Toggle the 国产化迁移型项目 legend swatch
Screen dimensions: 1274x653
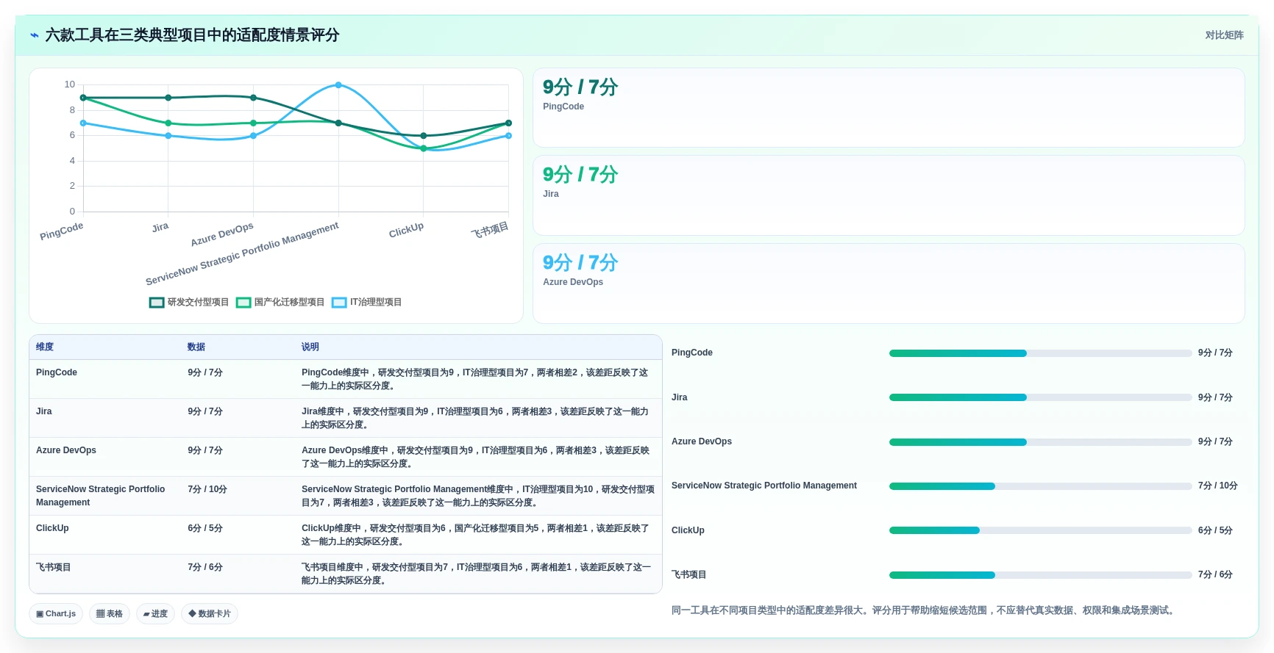[x=243, y=303]
